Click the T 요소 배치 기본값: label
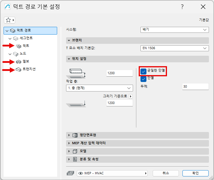 coord(81,48)
